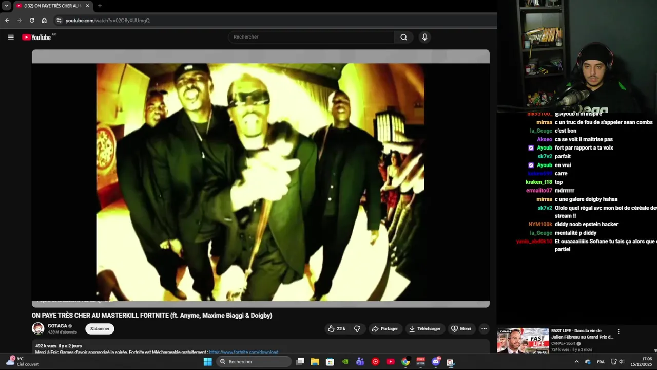
Task: Open Discord from taskbar
Action: click(436, 362)
